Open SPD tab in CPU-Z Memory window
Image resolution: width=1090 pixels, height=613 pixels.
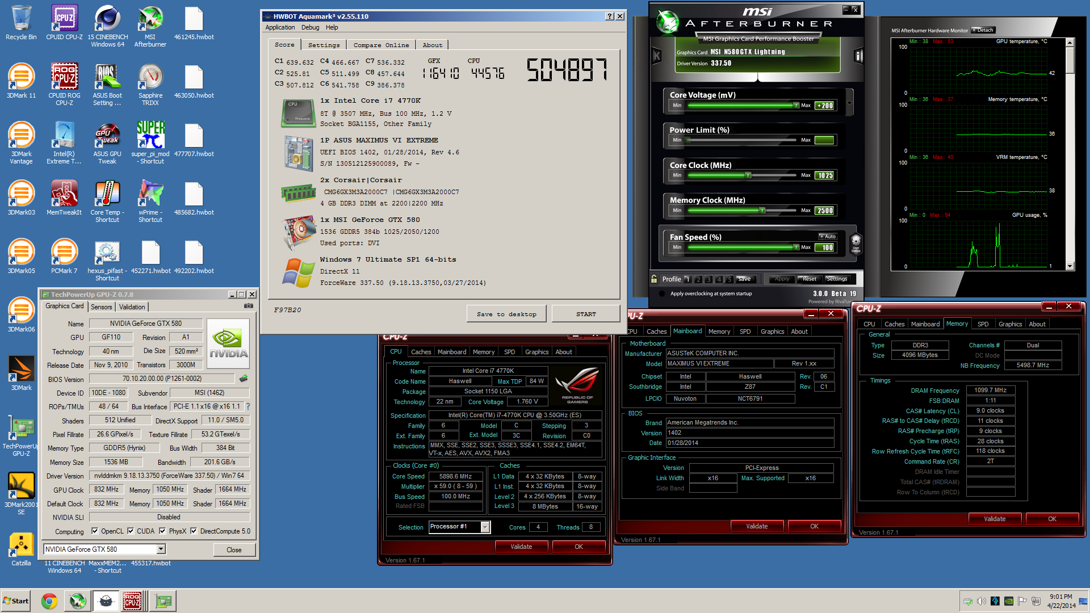(x=983, y=324)
